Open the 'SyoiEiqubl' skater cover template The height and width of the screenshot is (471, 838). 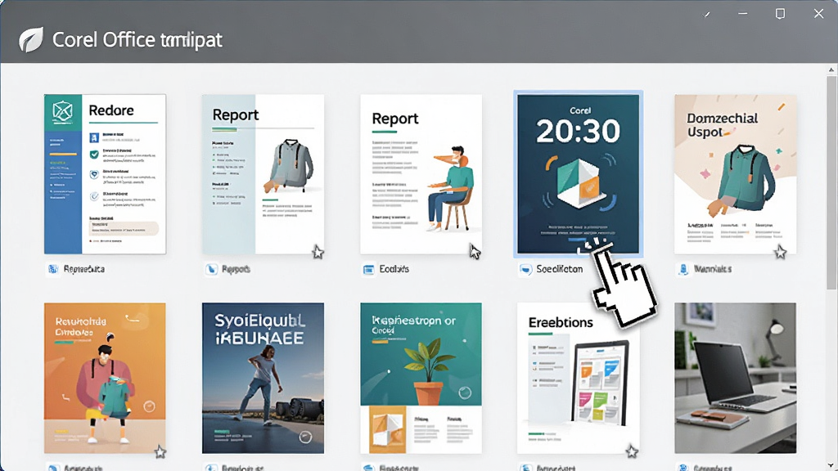(x=263, y=378)
